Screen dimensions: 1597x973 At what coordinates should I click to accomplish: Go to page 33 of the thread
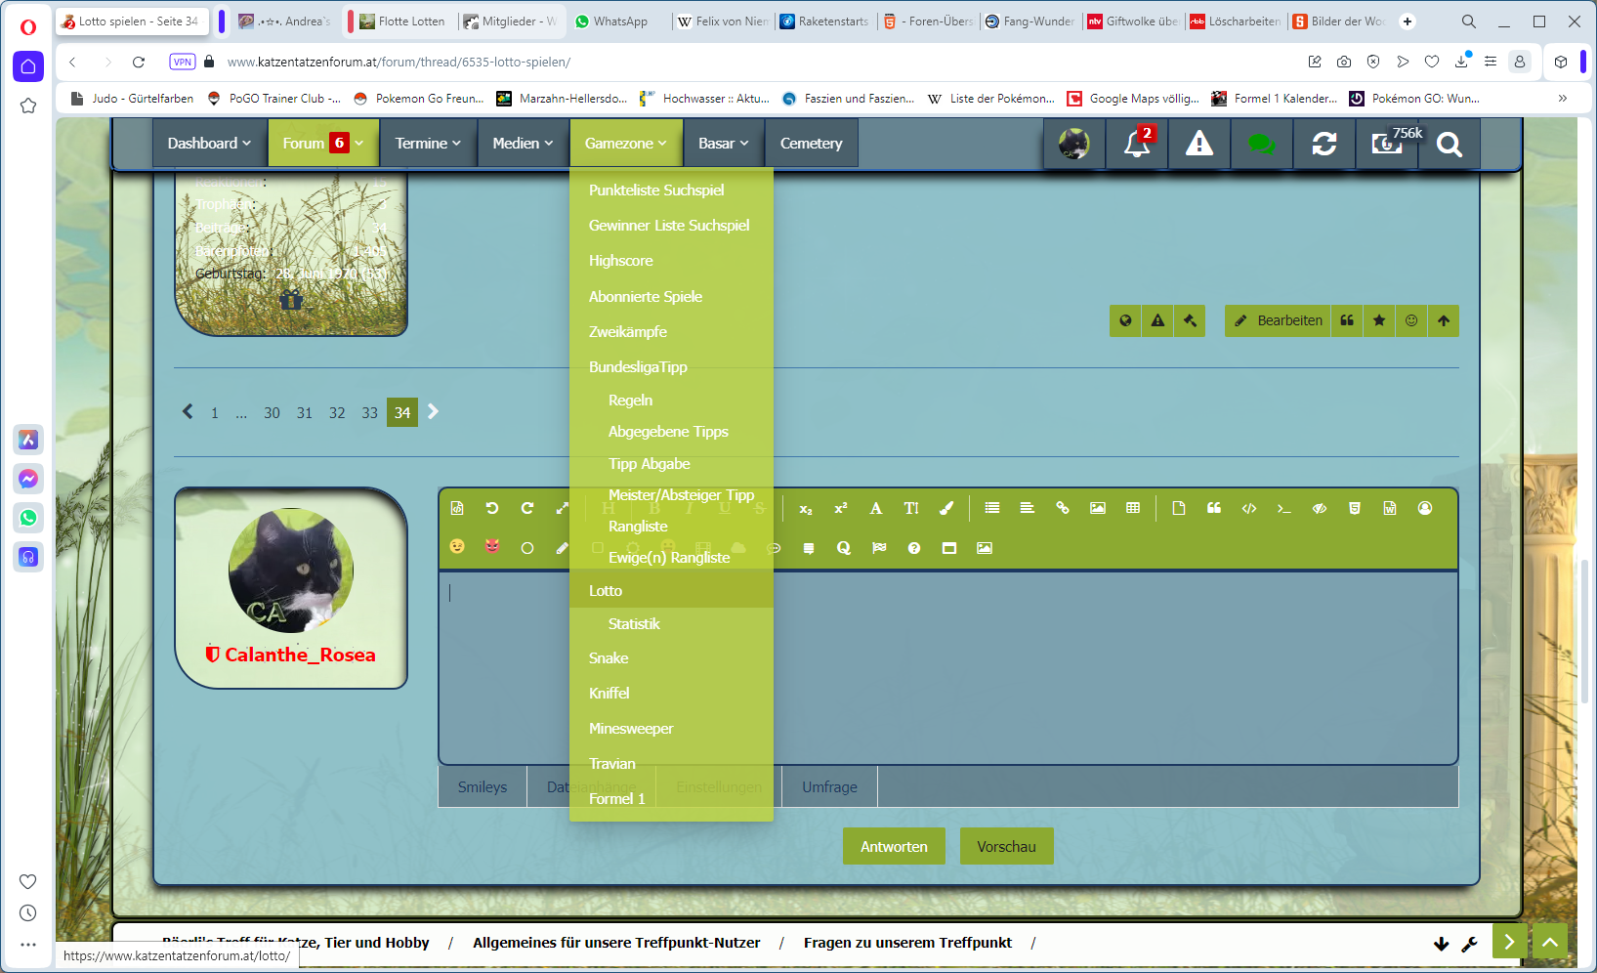click(369, 413)
